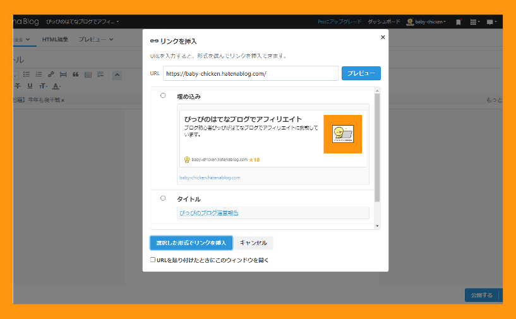
Task: Open the baby-chicken account menu
Action: 431,21
